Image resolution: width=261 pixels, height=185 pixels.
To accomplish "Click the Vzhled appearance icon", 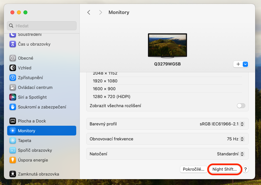I will coord(13,68).
